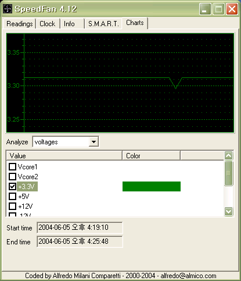Click the Start time field
Image resolution: width=241 pixels, height=281 pixels.
click(80, 227)
